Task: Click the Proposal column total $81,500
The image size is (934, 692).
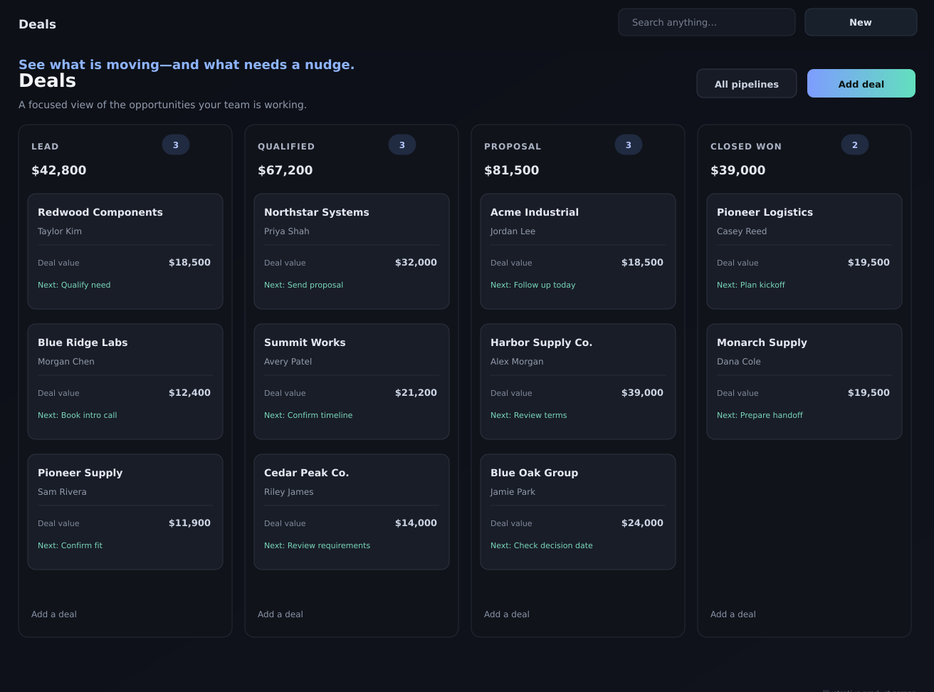Action: pos(512,170)
